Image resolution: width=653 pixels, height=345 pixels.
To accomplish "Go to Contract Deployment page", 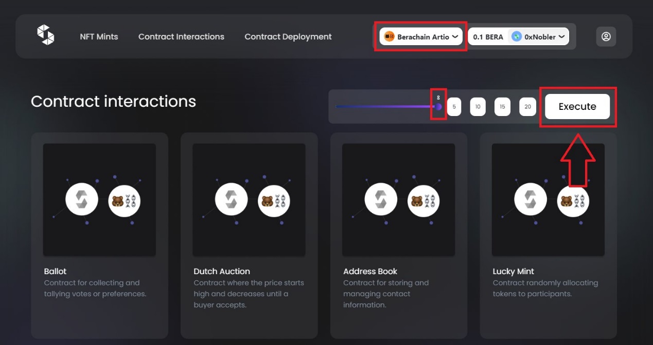I will coord(288,37).
